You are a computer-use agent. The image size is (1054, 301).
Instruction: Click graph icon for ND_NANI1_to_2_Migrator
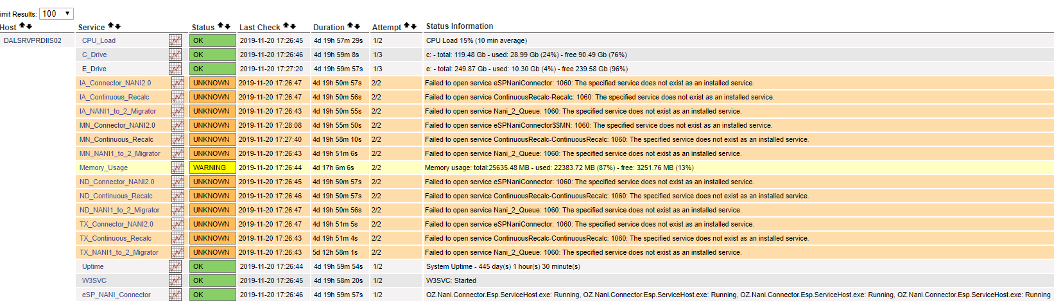click(x=178, y=210)
